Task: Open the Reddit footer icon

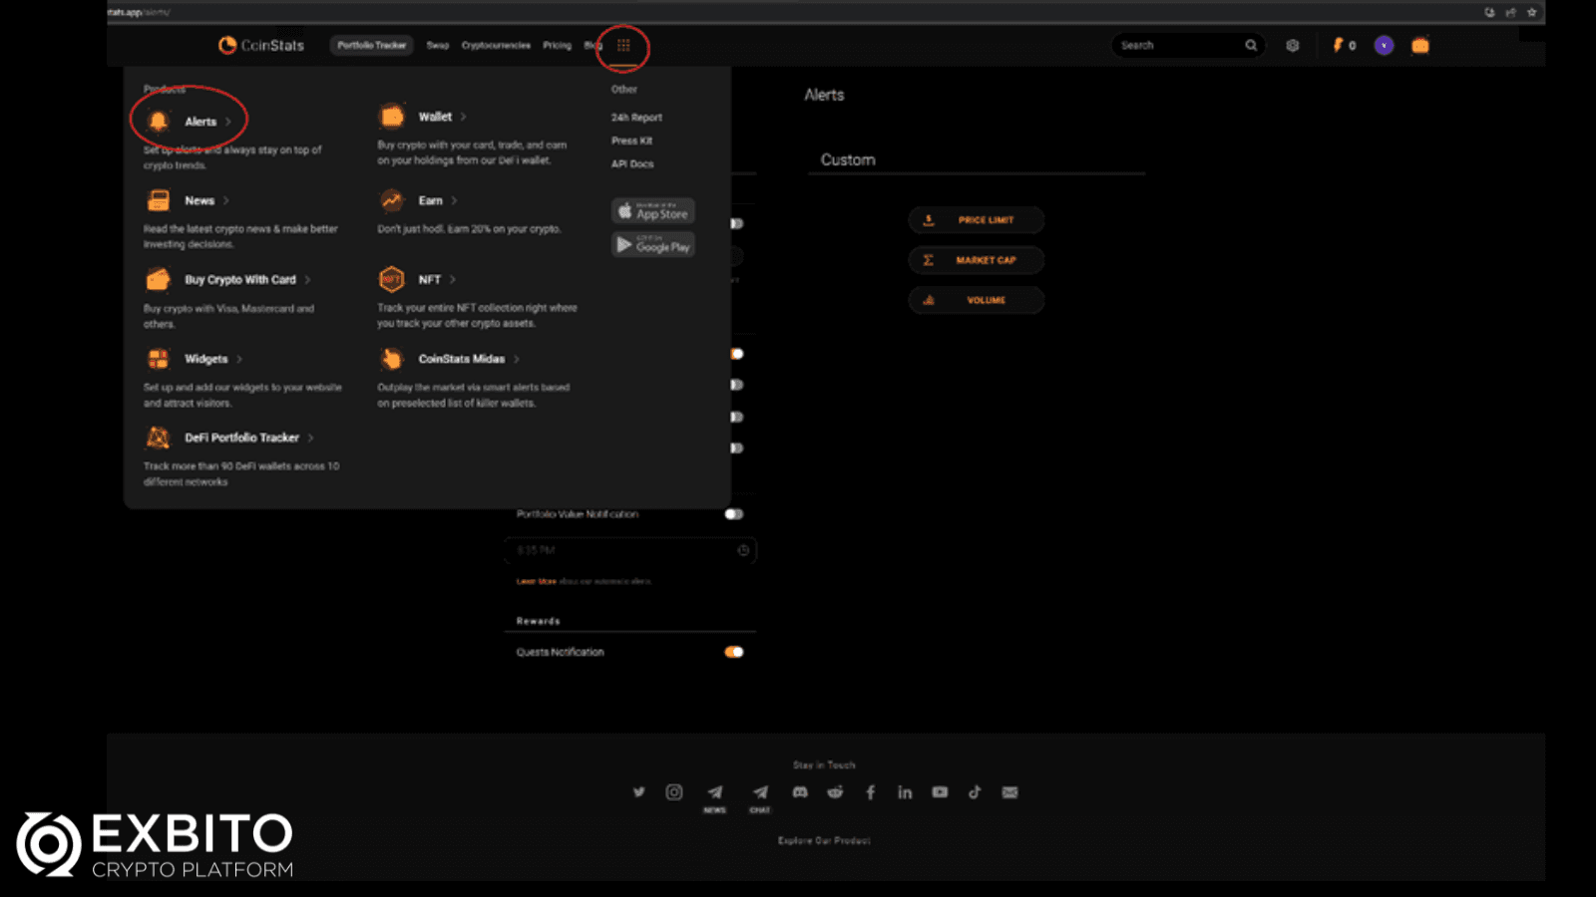Action: click(x=835, y=792)
